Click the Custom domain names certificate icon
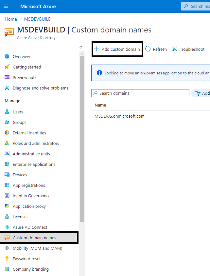This screenshot has width=210, height=276. click(x=7, y=237)
